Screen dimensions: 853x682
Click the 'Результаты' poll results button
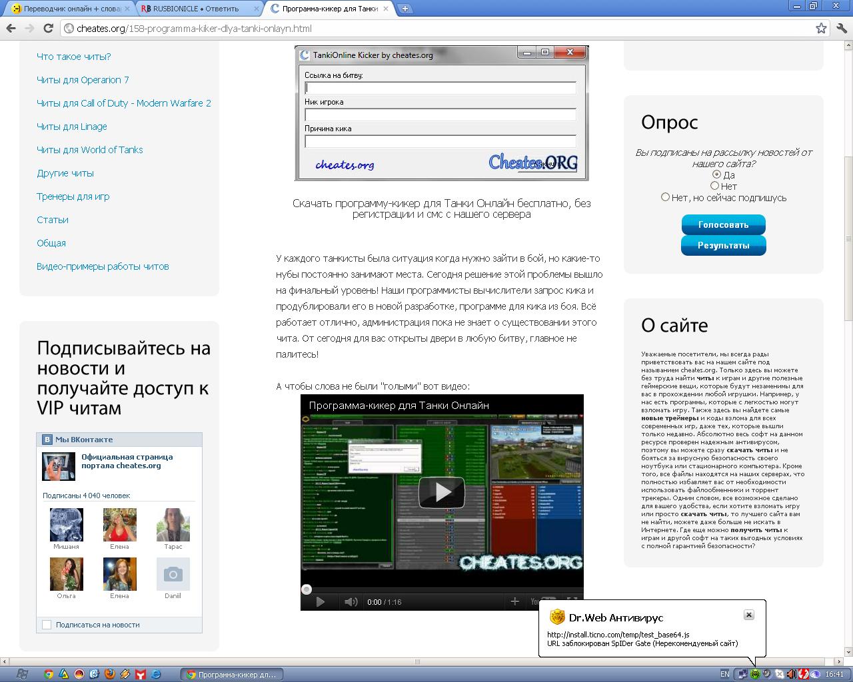(x=723, y=245)
